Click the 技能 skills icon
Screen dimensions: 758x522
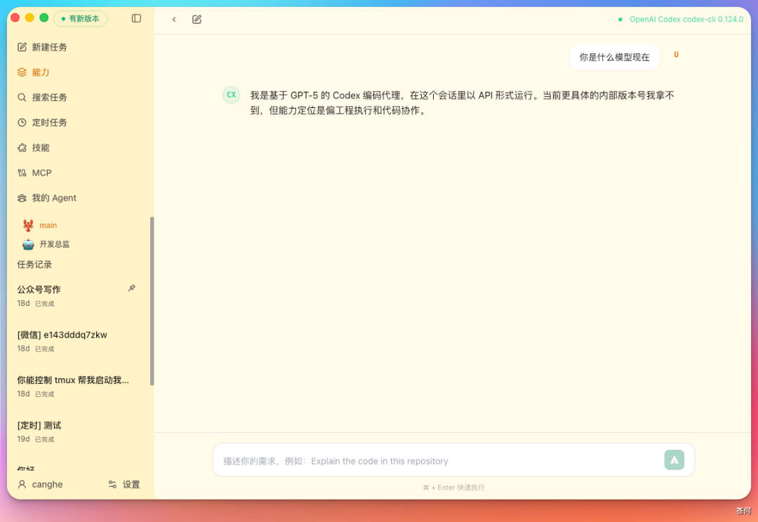pyautogui.click(x=24, y=147)
